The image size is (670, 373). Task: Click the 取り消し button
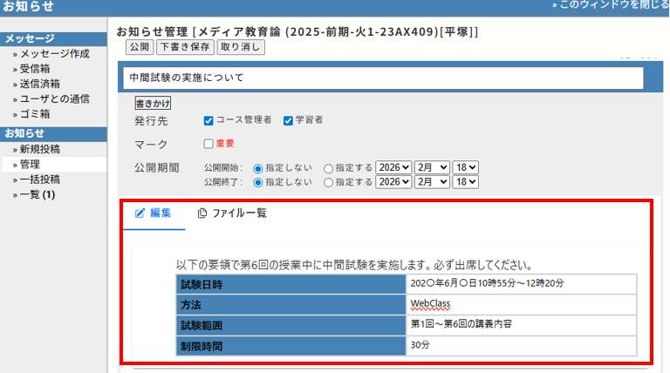tap(241, 47)
